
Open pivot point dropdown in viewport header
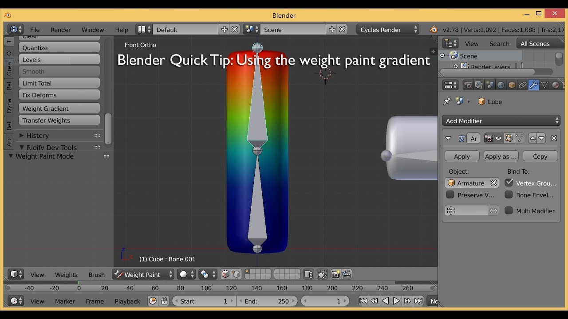pyautogui.click(x=208, y=275)
